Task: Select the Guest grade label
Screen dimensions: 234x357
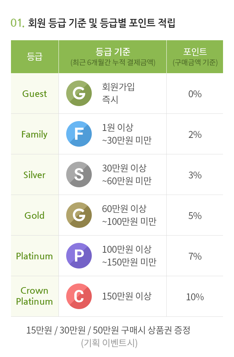Action: [35, 94]
